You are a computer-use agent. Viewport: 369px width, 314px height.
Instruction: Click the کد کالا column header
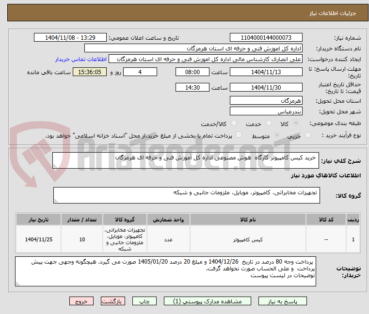click(x=326, y=220)
